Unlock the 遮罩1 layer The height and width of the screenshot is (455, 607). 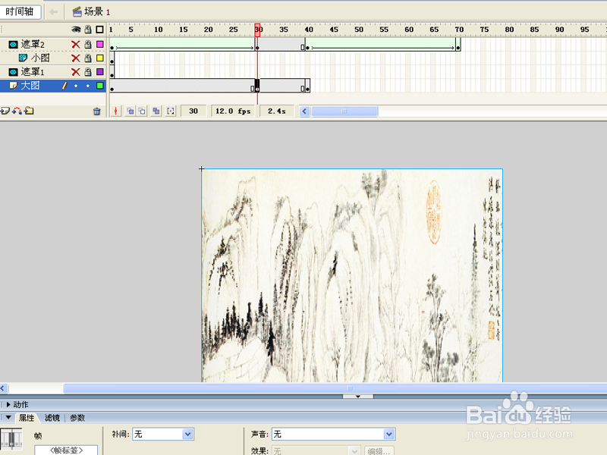pos(88,72)
